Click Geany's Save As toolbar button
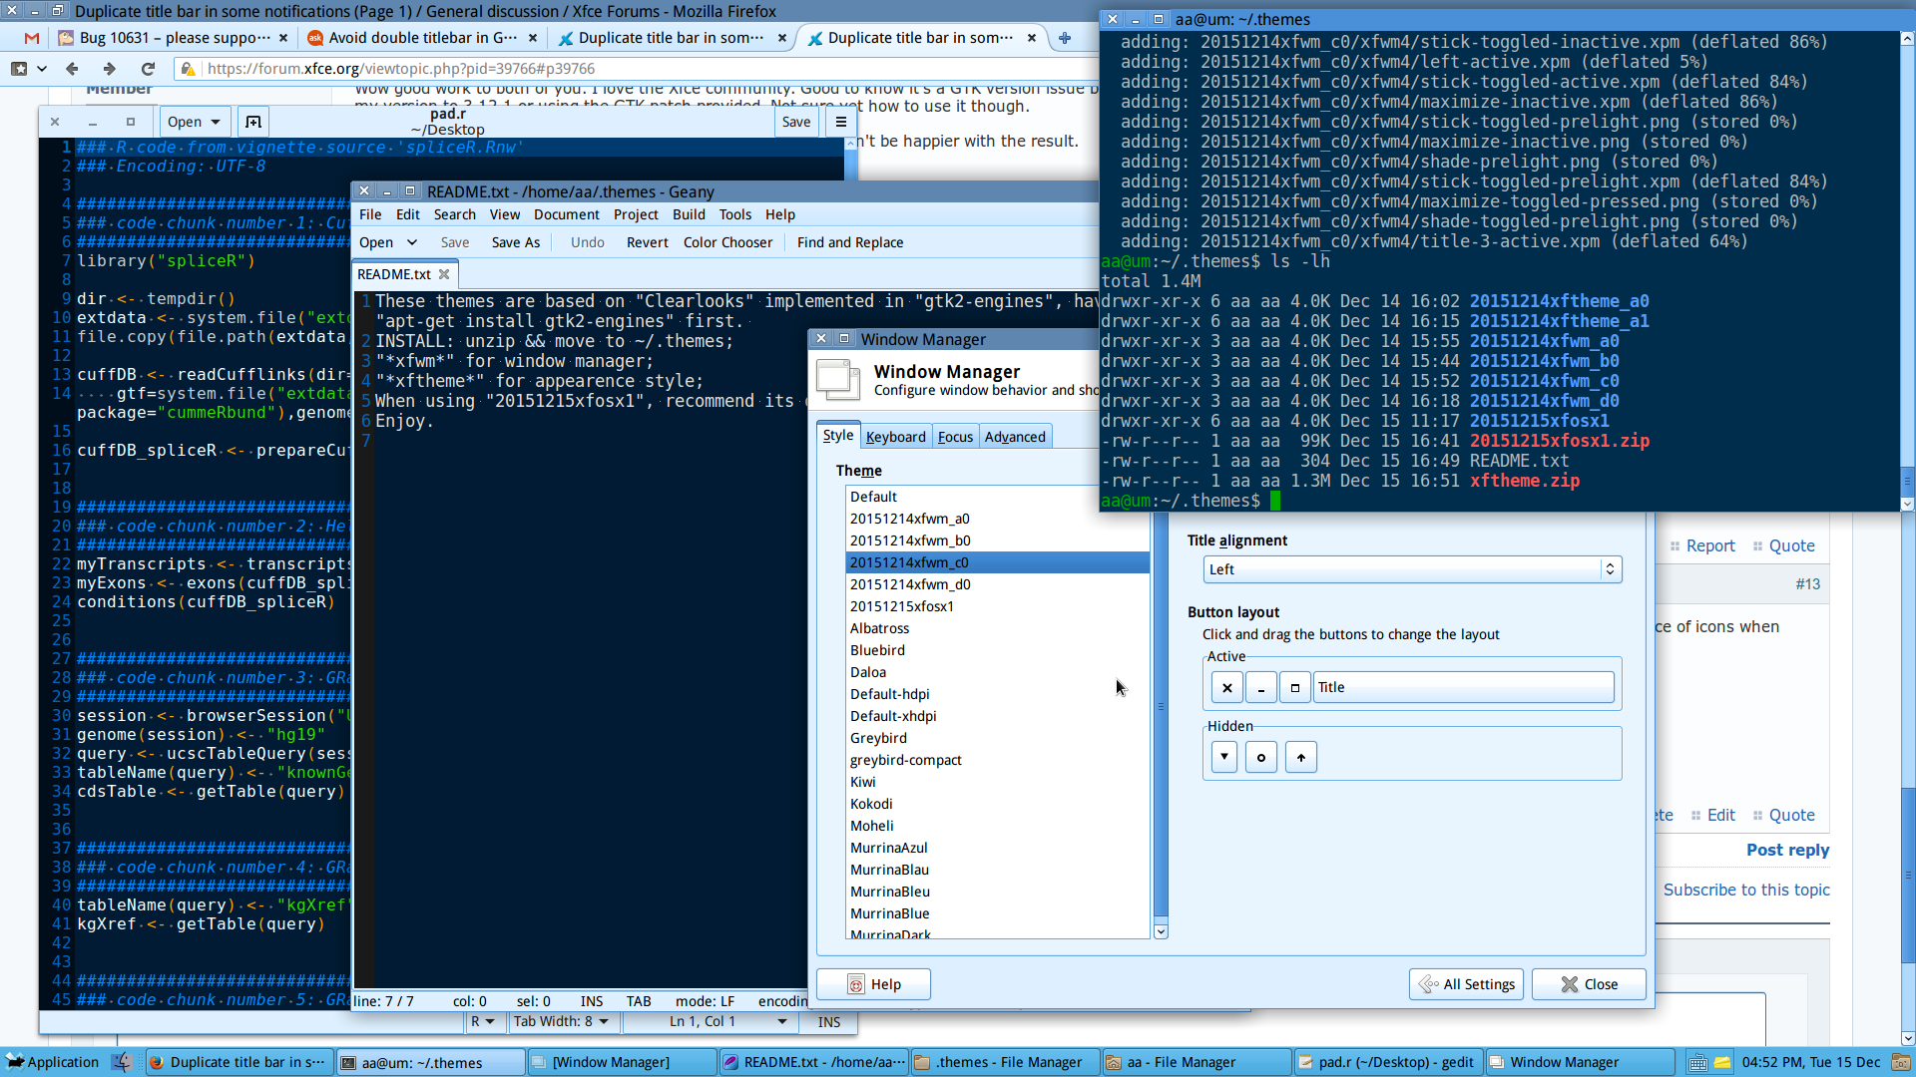Screen dimensions: 1916x1077 (515, 242)
